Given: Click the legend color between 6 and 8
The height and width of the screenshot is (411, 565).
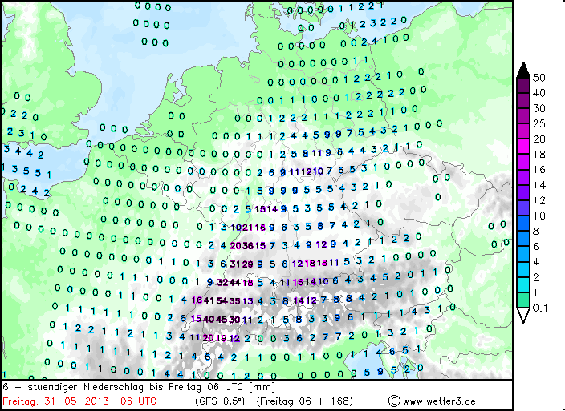Looking at the screenshot, I should click(x=523, y=239).
